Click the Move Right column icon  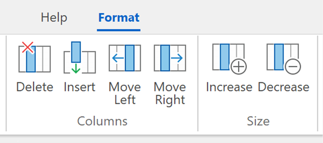(170, 58)
